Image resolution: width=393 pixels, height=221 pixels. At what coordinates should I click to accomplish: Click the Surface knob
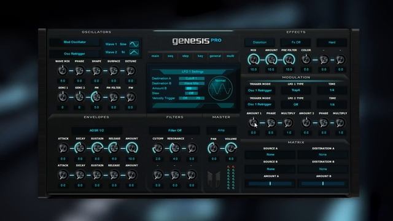(x=114, y=71)
